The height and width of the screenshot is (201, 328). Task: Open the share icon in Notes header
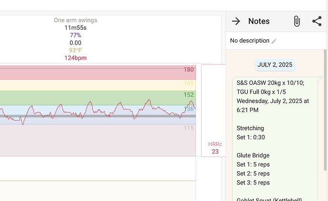317,21
